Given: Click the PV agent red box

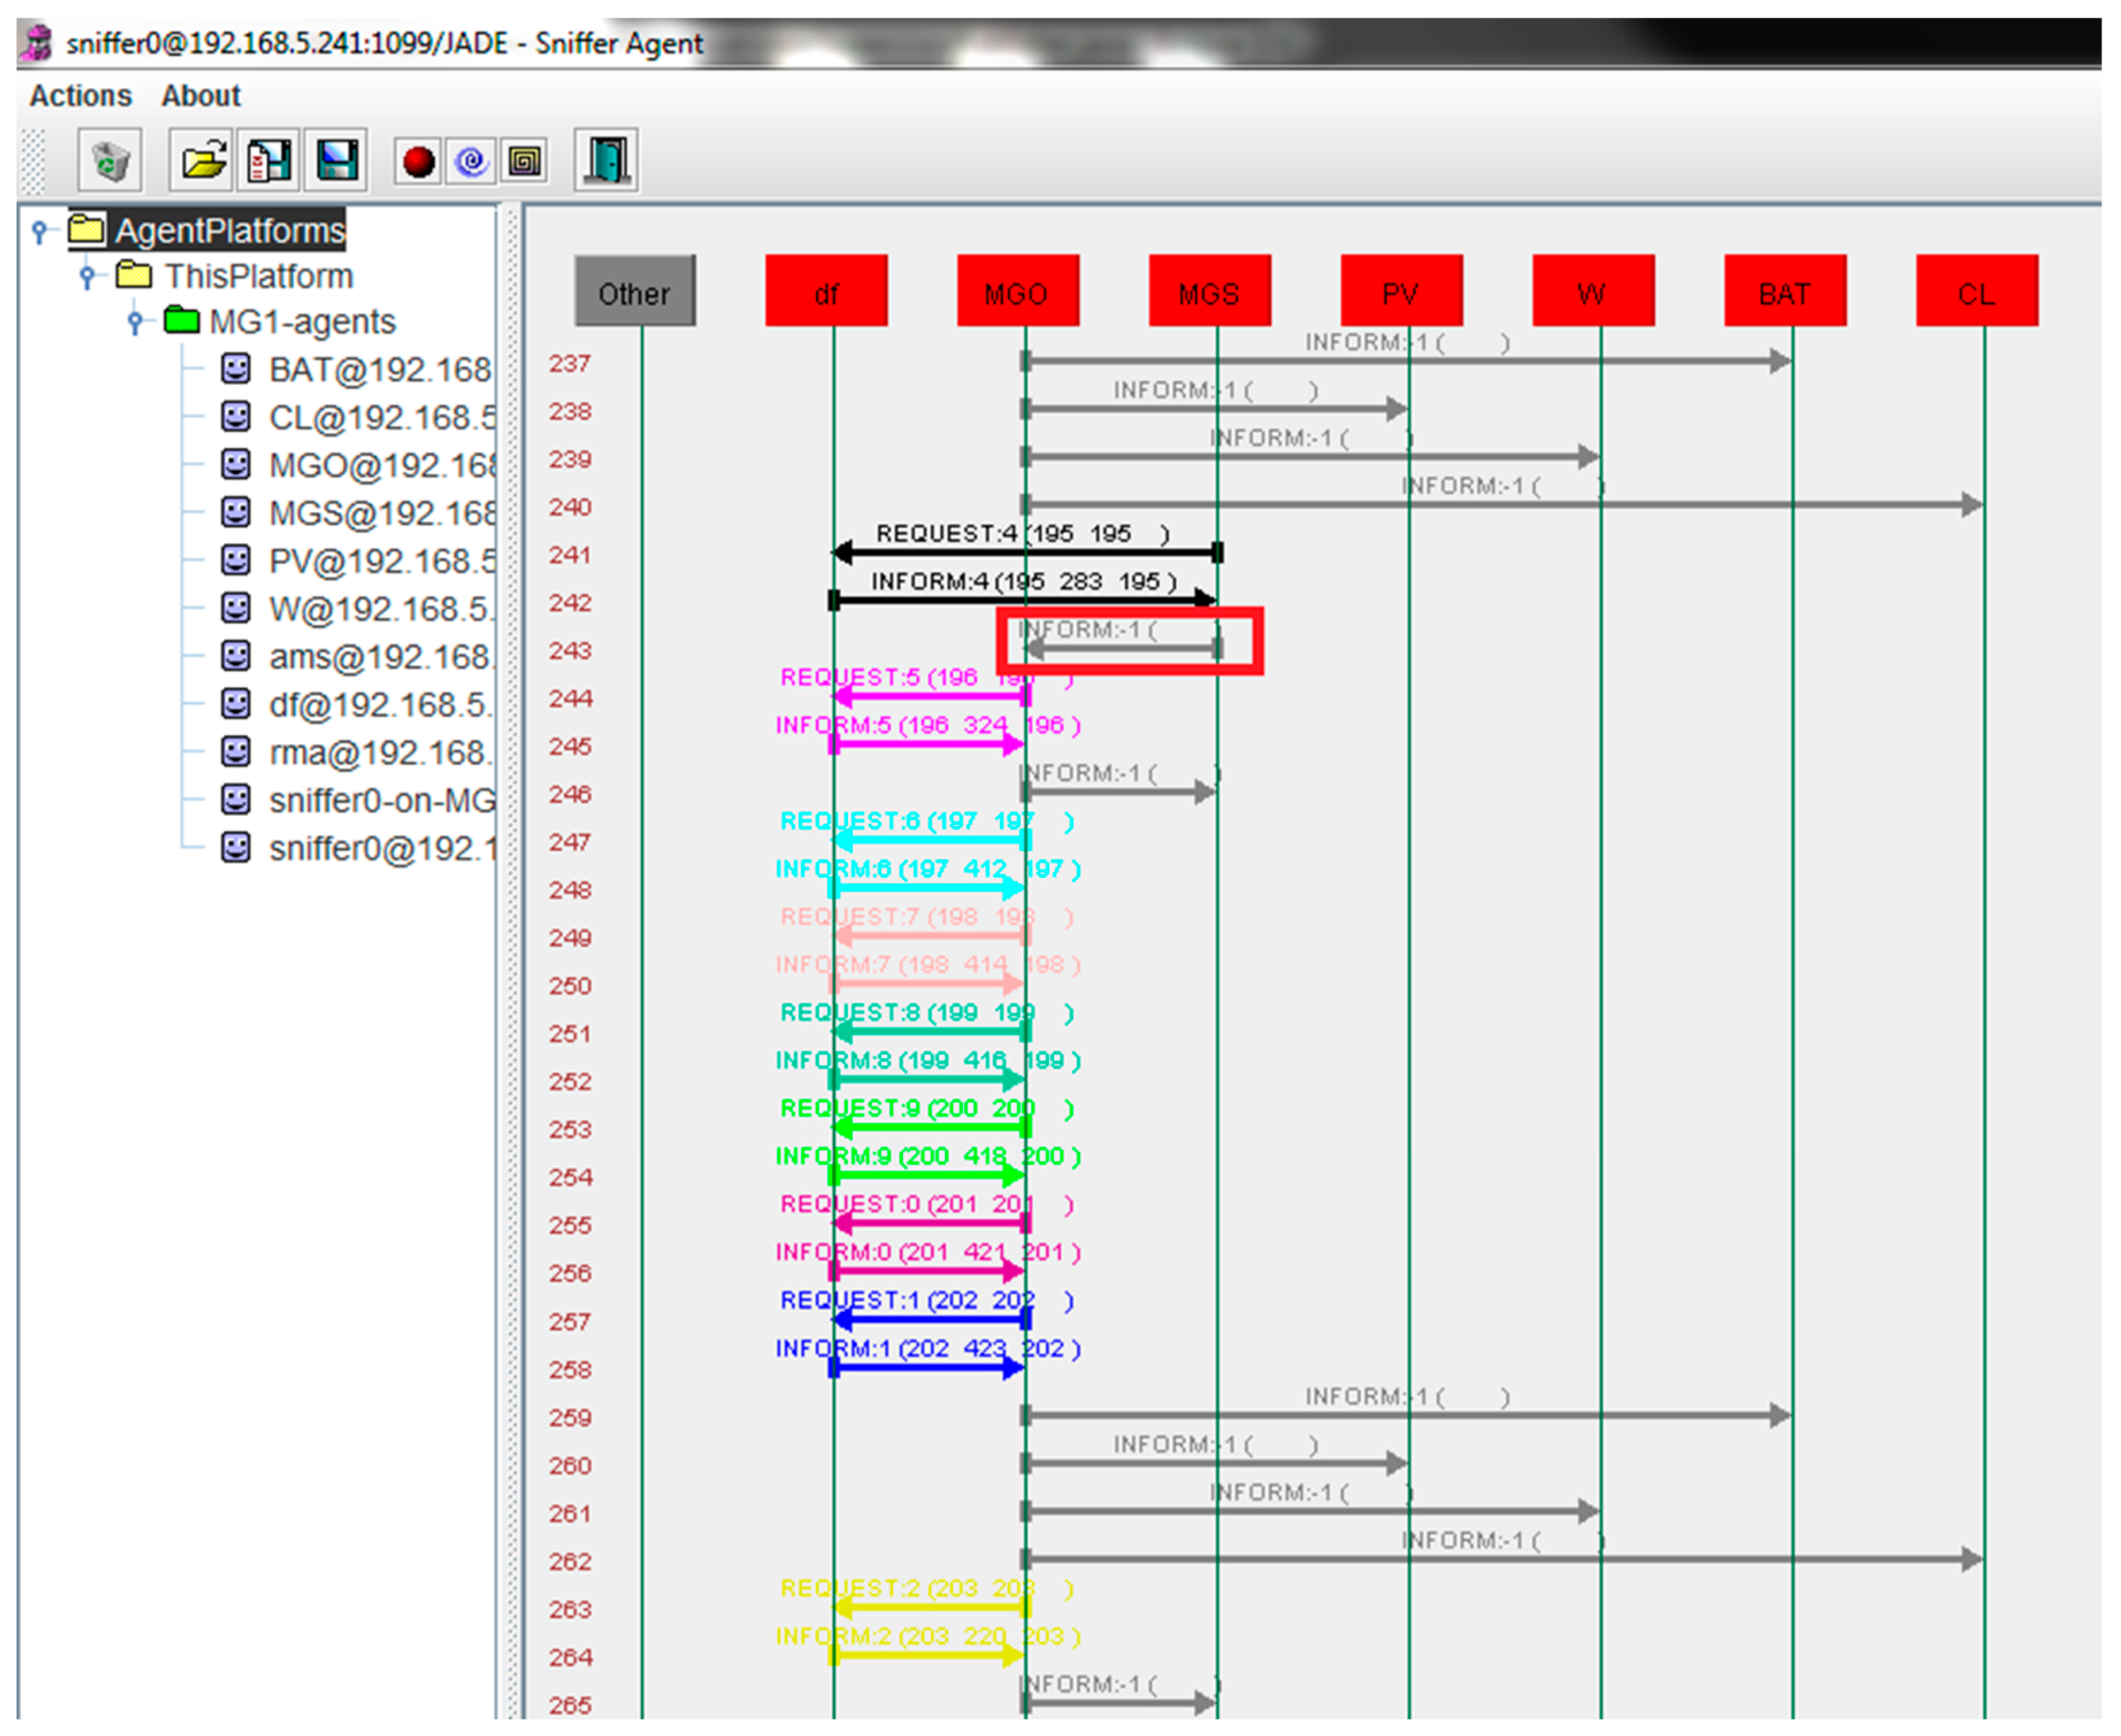Looking at the screenshot, I should (1401, 292).
